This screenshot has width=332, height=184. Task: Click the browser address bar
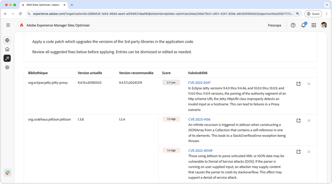click(x=163, y=14)
